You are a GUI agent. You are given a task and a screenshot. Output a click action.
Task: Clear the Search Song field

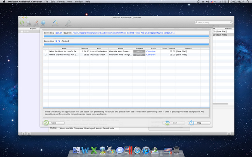pyautogui.click(x=231, y=22)
